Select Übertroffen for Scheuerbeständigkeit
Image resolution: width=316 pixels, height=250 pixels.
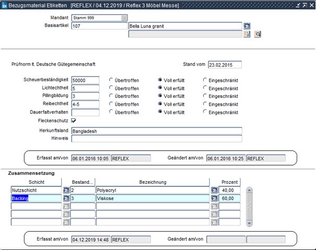point(111,80)
